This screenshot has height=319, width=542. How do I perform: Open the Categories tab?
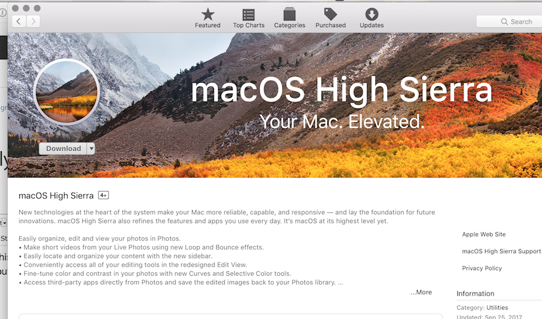[290, 18]
